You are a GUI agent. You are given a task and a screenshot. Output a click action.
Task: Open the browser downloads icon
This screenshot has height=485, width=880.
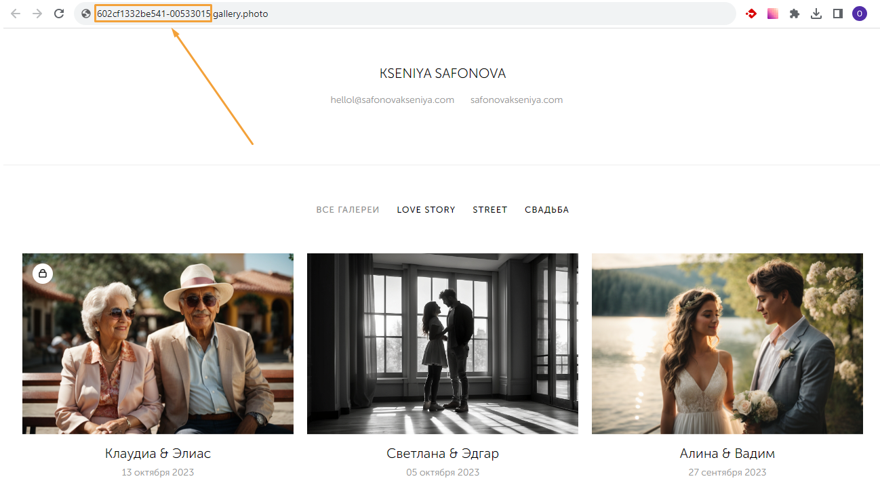click(816, 14)
